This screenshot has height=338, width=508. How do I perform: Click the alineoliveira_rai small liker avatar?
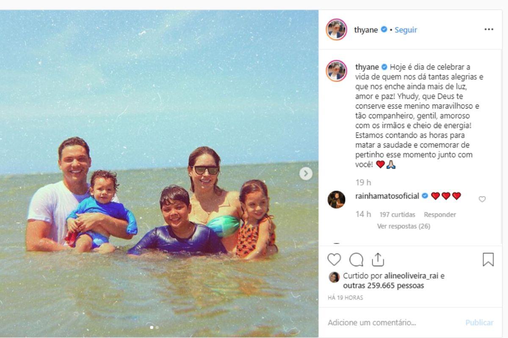point(334,277)
